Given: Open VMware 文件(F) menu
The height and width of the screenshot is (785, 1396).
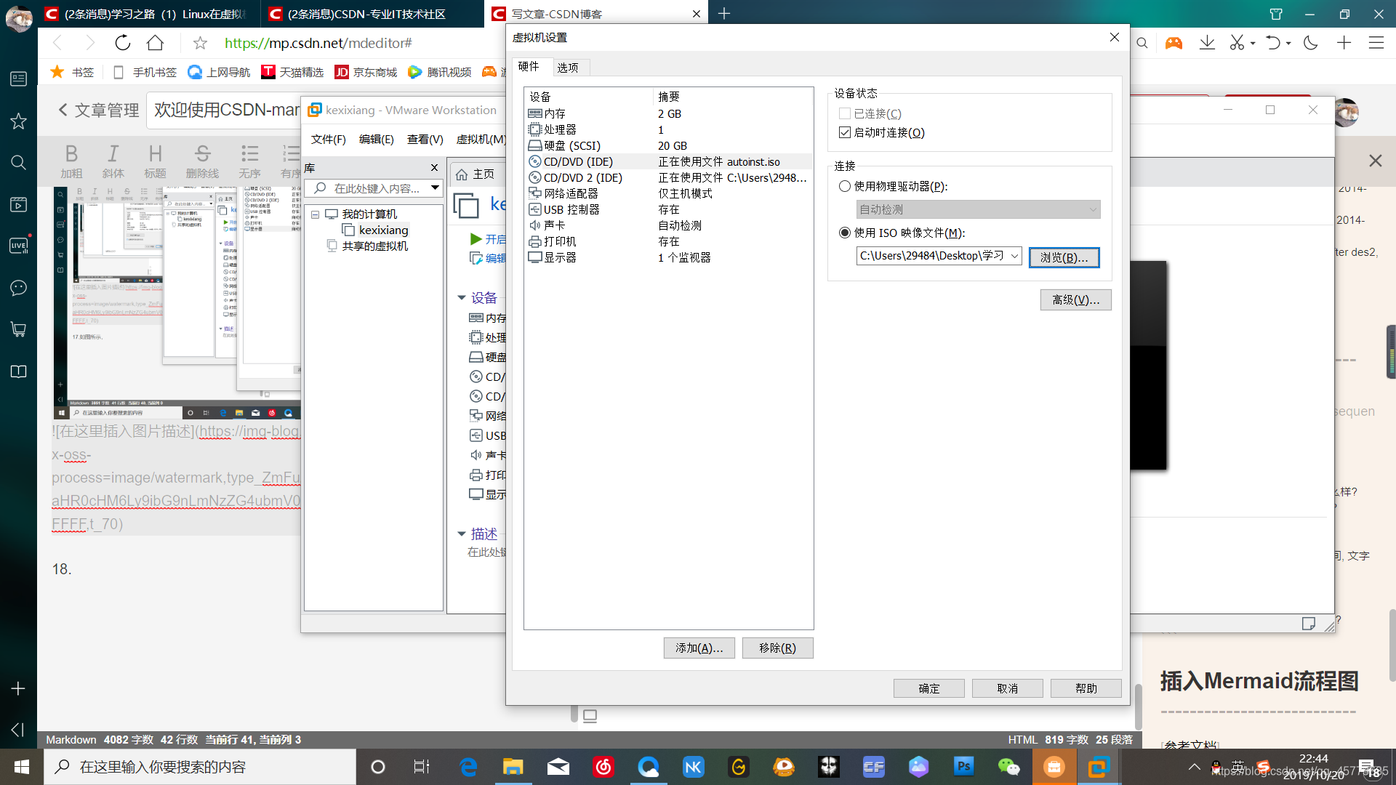Looking at the screenshot, I should pos(328,140).
